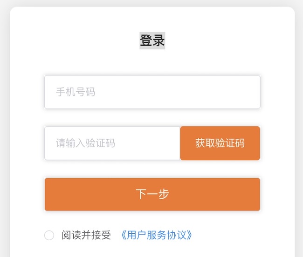The height and width of the screenshot is (257, 303).
Task: Click the 手机号码 phone number input field
Action: (x=152, y=92)
